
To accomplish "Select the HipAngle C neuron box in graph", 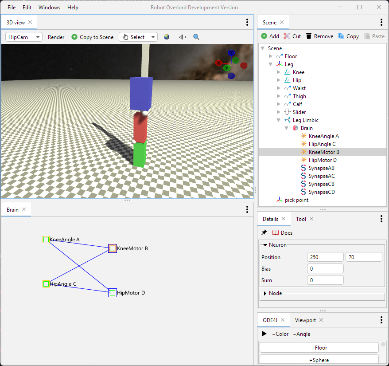I will 46,284.
